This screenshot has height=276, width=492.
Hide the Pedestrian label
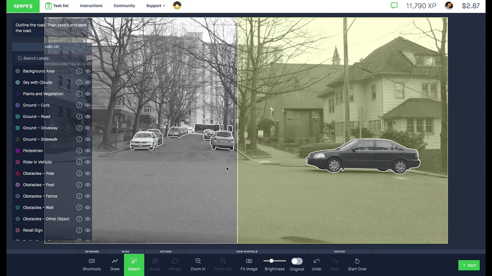88,151
